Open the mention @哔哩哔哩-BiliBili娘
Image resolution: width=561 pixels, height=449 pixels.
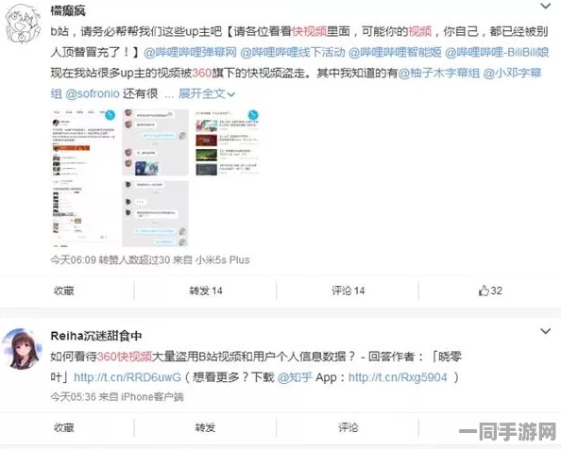[497, 52]
